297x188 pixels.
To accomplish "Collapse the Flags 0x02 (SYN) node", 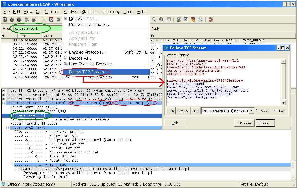I will point(7,128).
